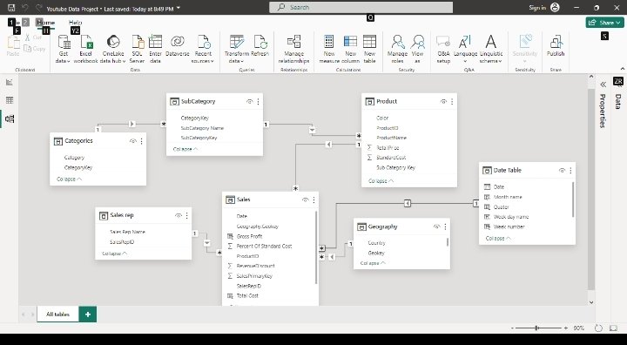Open more options for Product table
The height and width of the screenshot is (345, 627).
pyautogui.click(x=452, y=102)
